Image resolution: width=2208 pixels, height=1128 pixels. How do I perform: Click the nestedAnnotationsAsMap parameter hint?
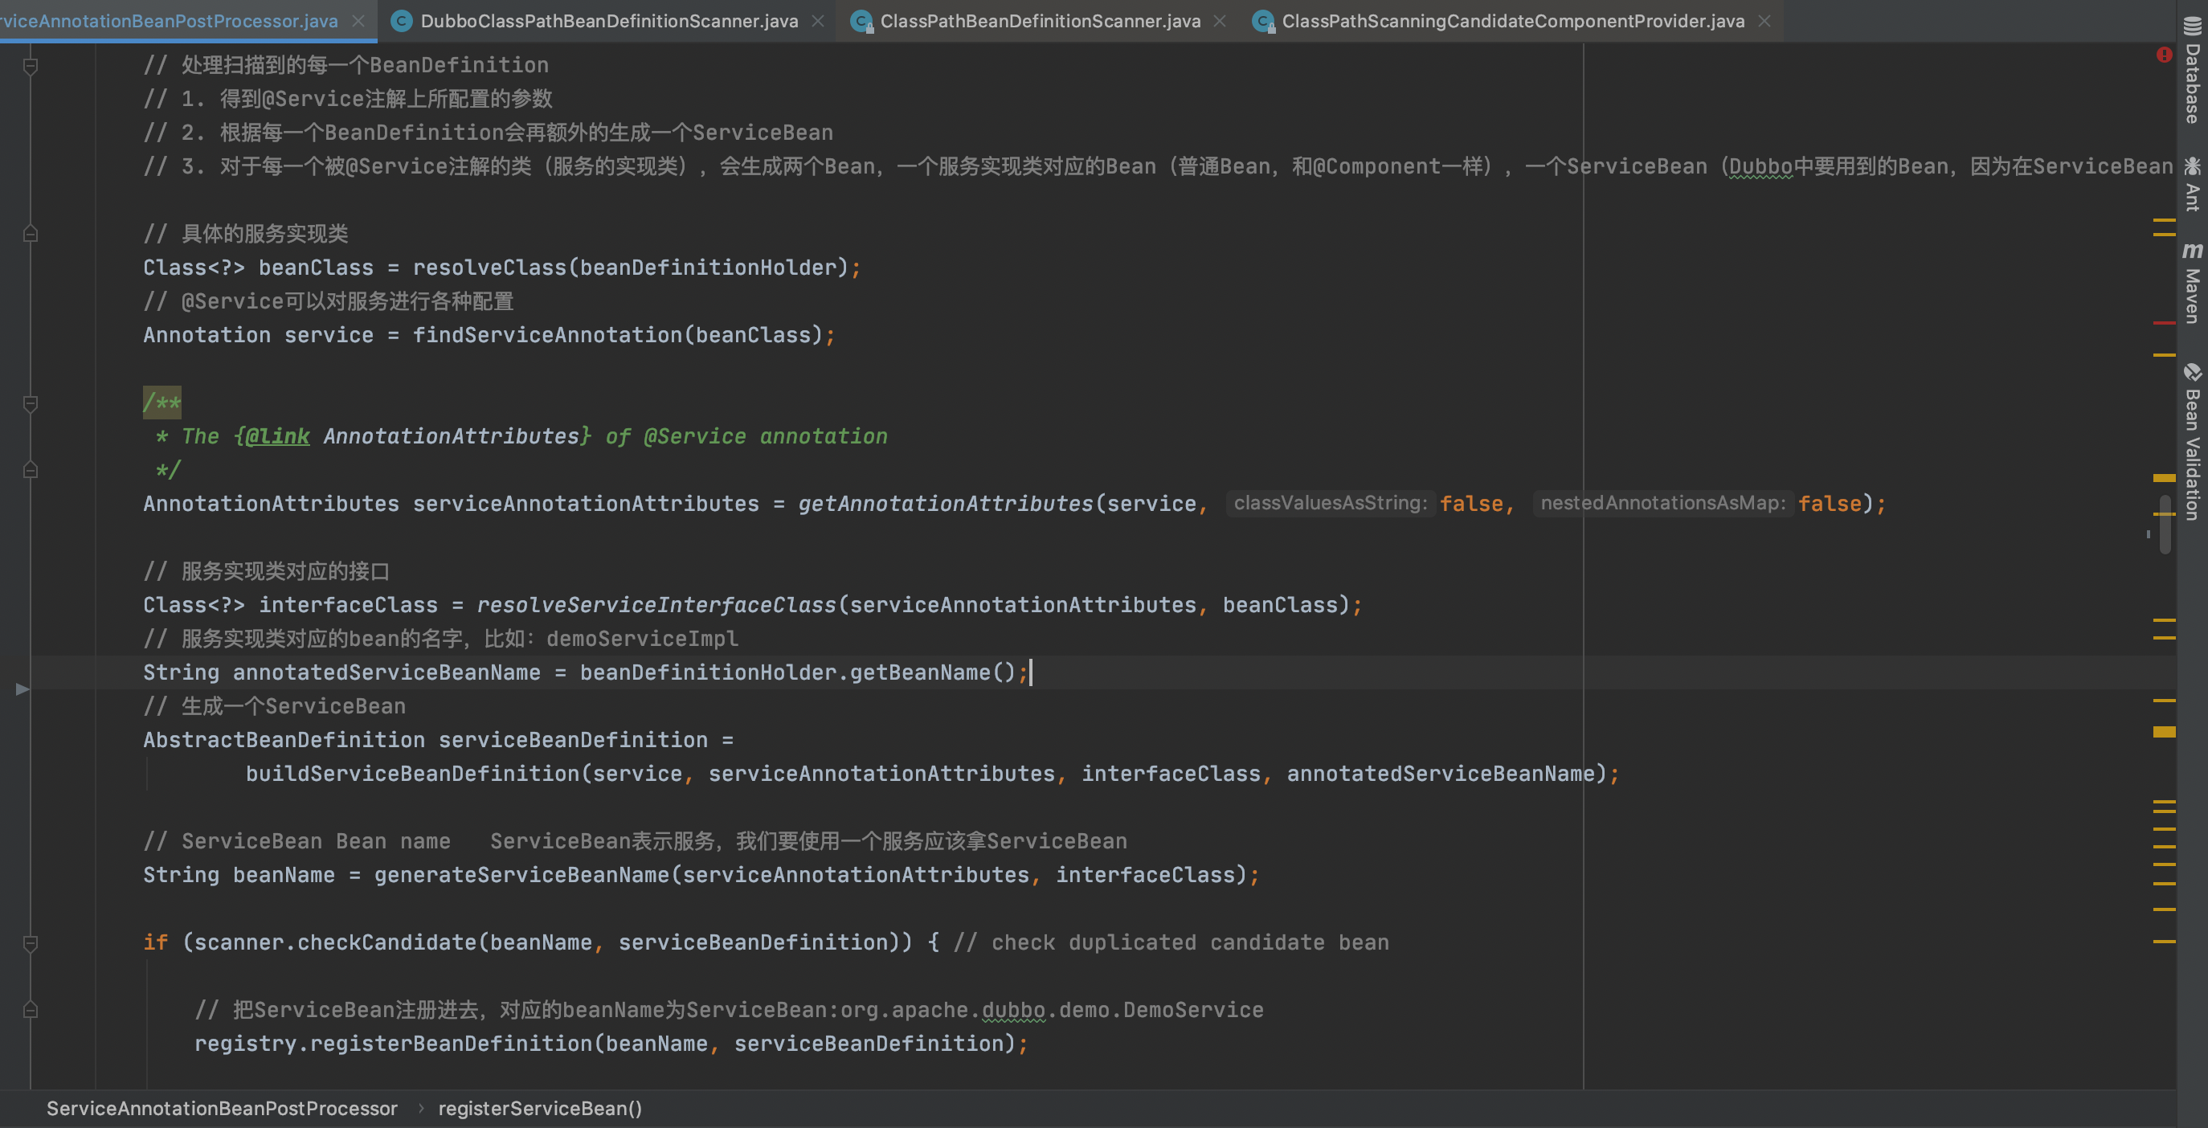click(x=1663, y=503)
